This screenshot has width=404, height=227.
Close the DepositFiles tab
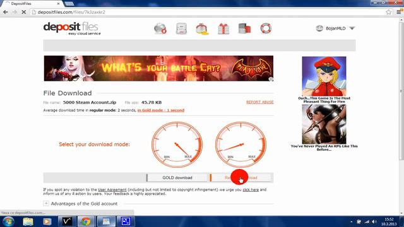(x=59, y=4)
